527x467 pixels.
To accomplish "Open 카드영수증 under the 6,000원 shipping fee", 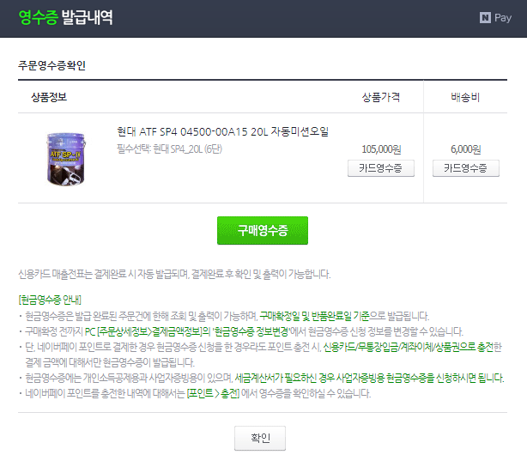I will 465,168.
